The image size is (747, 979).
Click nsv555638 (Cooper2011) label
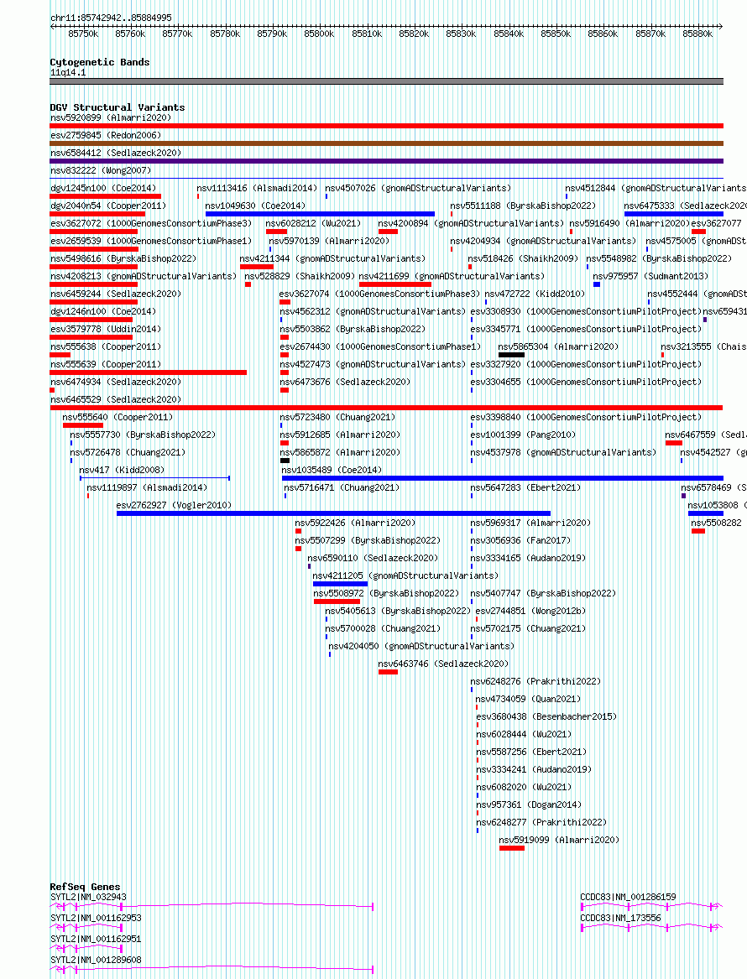pos(106,346)
